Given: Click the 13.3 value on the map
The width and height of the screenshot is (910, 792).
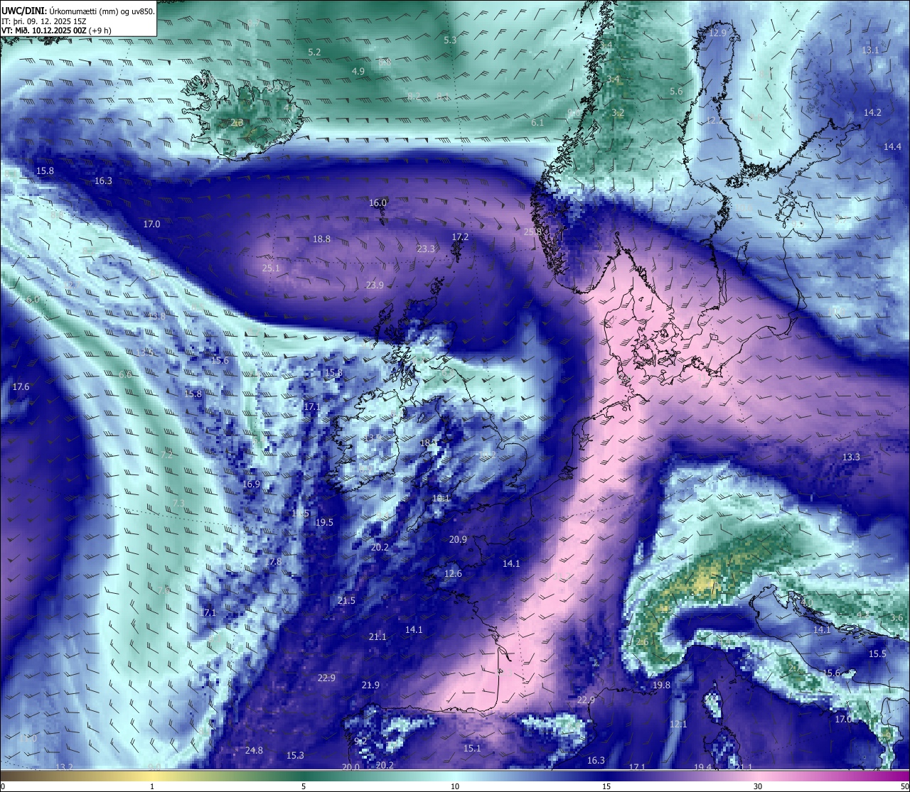Looking at the screenshot, I should click(851, 457).
